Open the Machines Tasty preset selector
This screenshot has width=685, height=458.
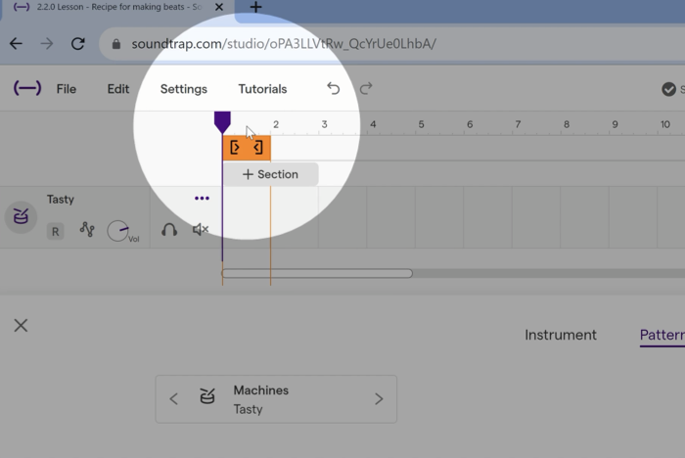point(276,399)
